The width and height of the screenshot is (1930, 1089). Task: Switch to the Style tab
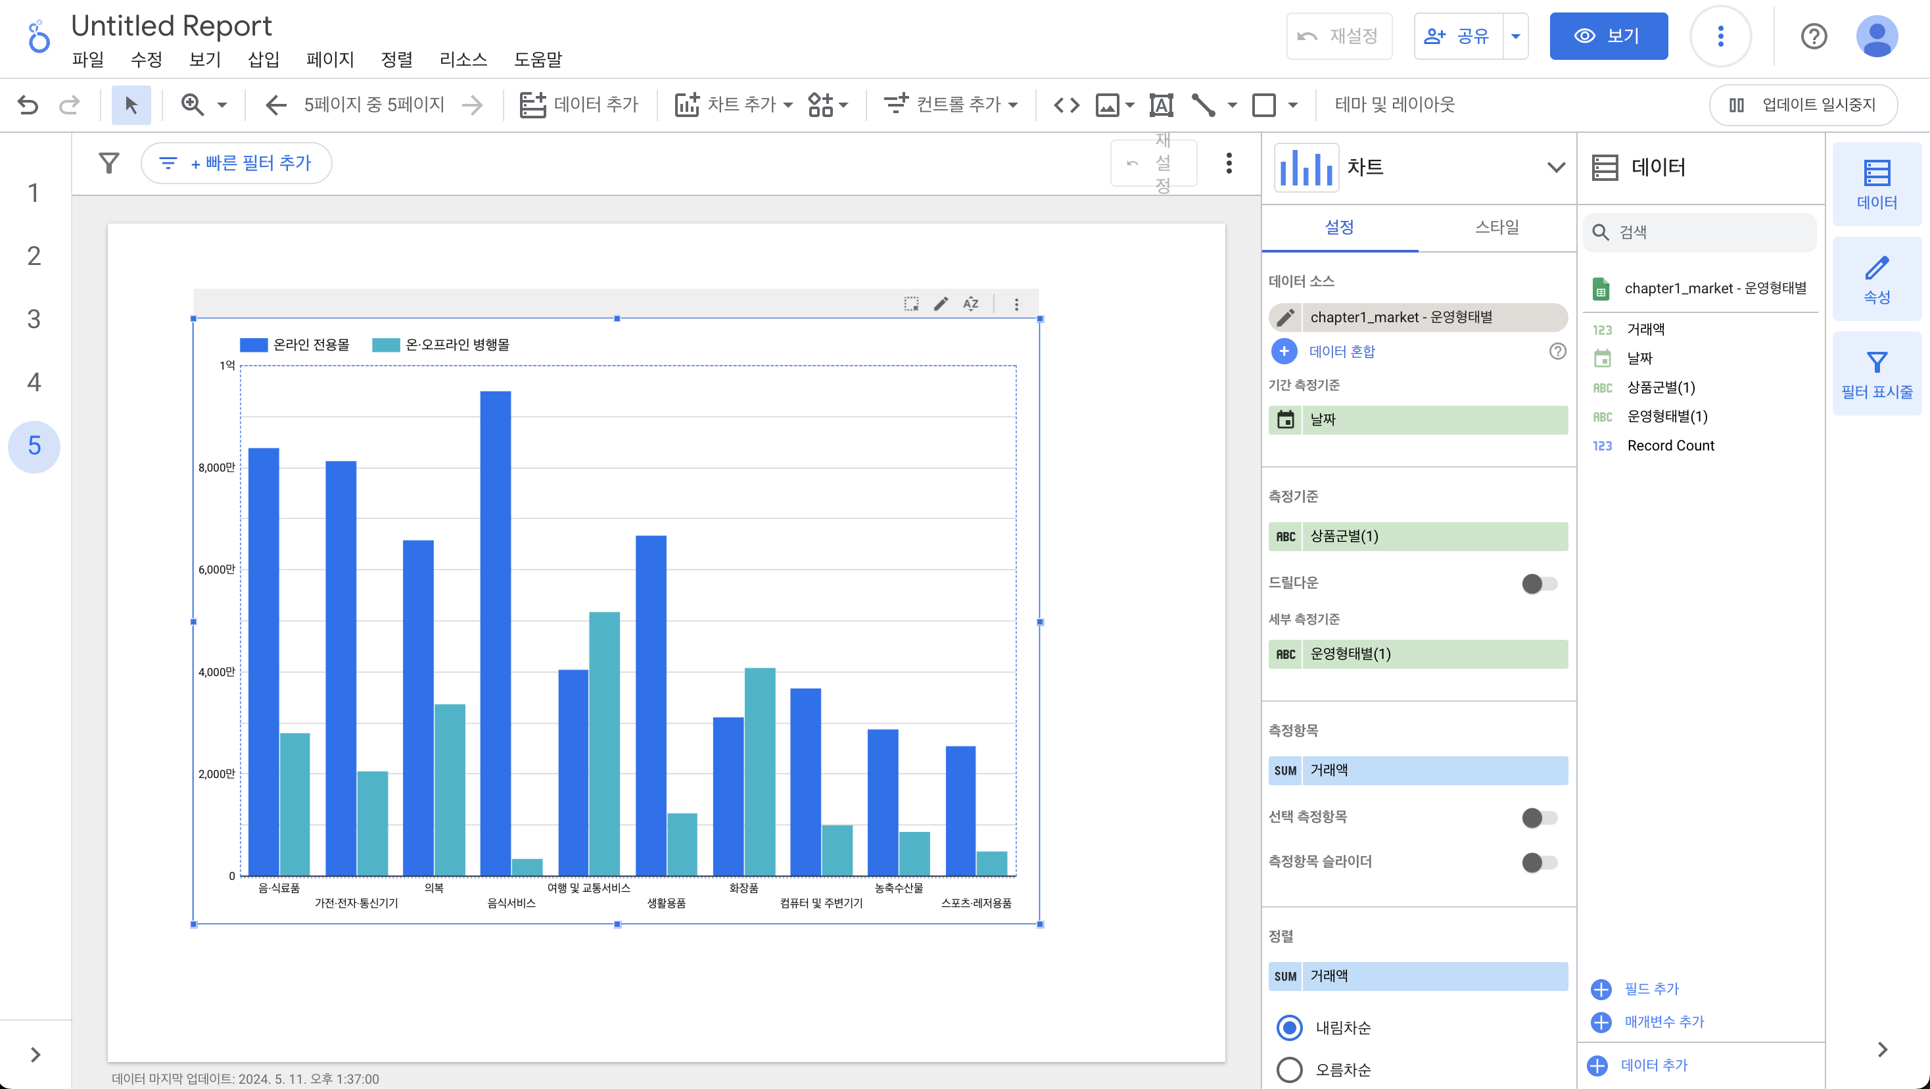pyautogui.click(x=1496, y=226)
